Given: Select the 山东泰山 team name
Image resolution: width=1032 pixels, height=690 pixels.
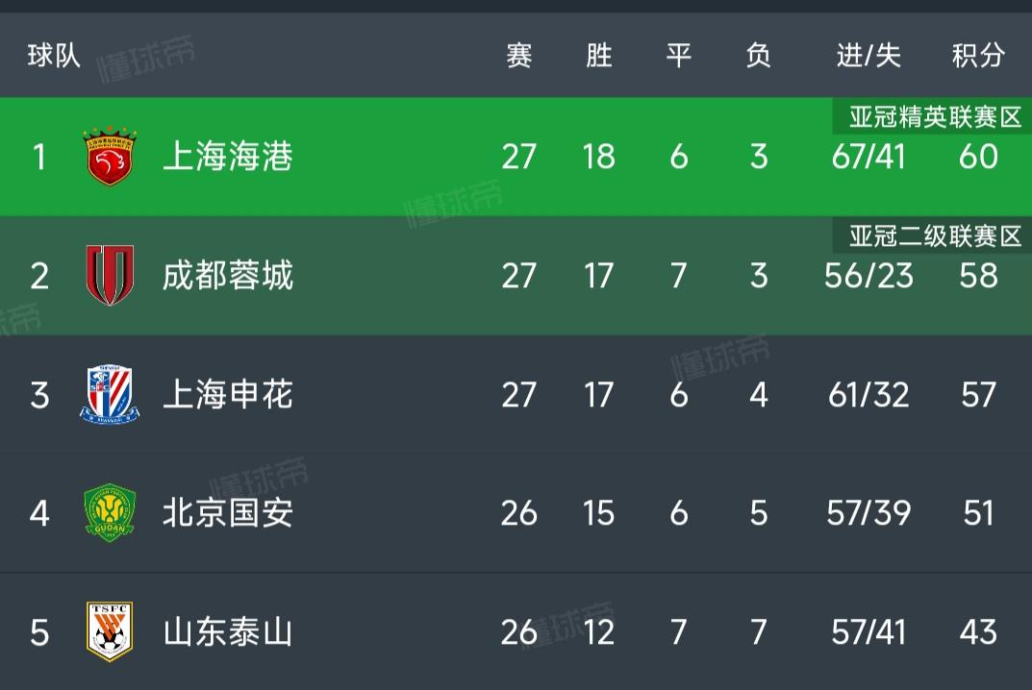Looking at the screenshot, I should point(228,631).
